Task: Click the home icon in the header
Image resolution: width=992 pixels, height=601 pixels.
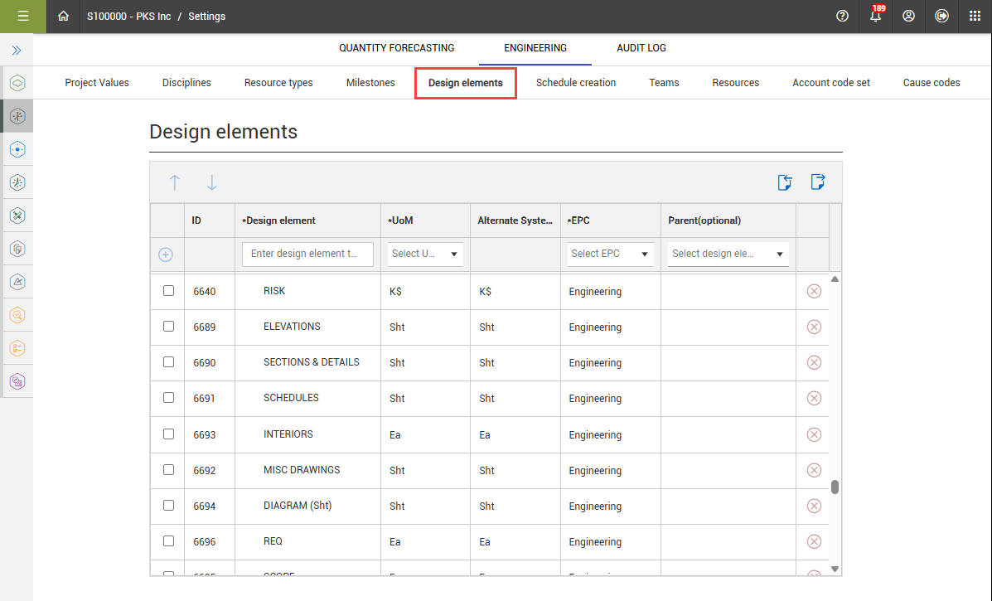Action: click(x=63, y=17)
